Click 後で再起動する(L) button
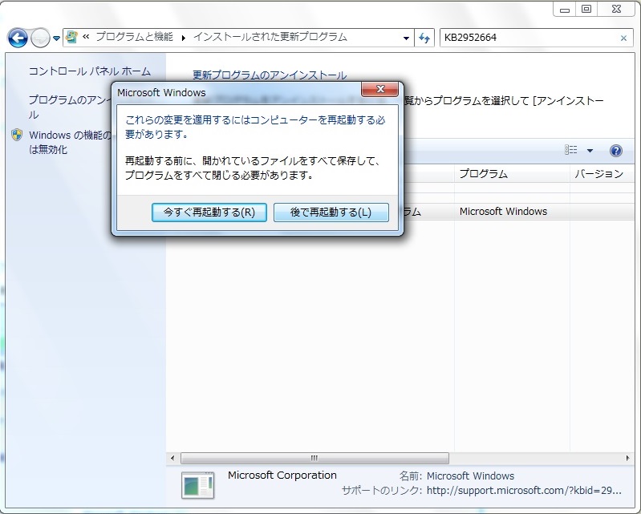The width and height of the screenshot is (641, 514). [x=331, y=212]
